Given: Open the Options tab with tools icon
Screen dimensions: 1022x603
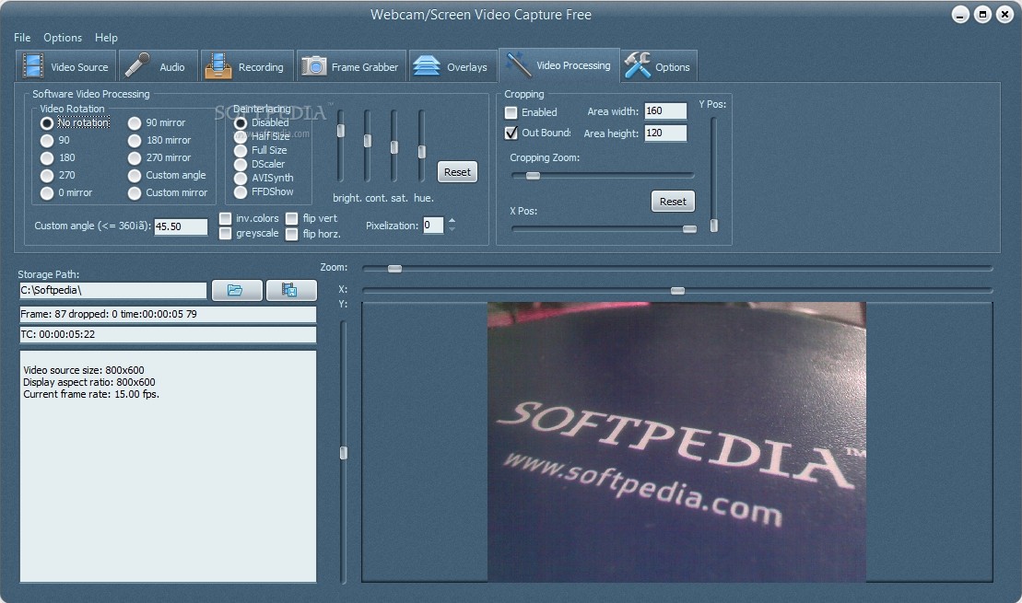Looking at the screenshot, I should point(659,66).
